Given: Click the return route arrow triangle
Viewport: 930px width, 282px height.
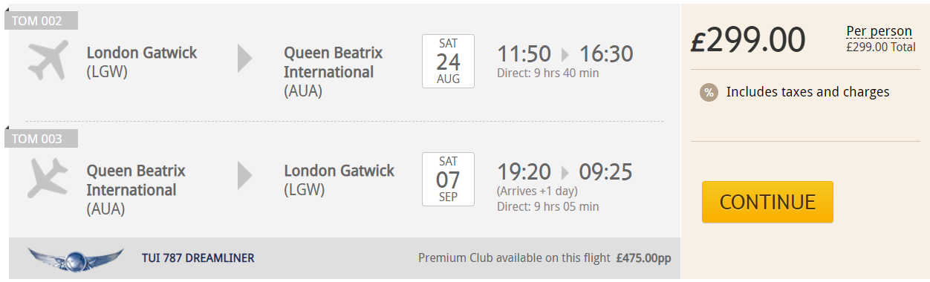Looking at the screenshot, I should click(x=245, y=176).
